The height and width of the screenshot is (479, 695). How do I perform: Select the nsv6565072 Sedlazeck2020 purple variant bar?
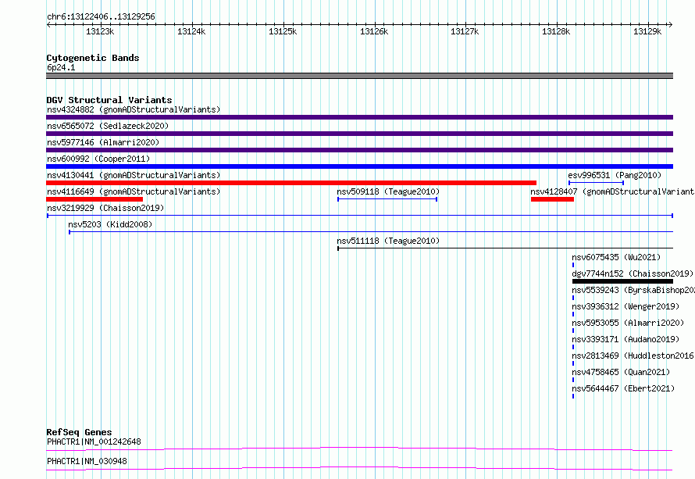[x=359, y=134]
